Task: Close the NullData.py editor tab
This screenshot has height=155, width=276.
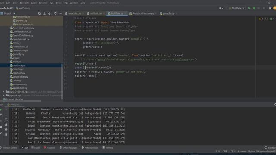Action: point(125,13)
